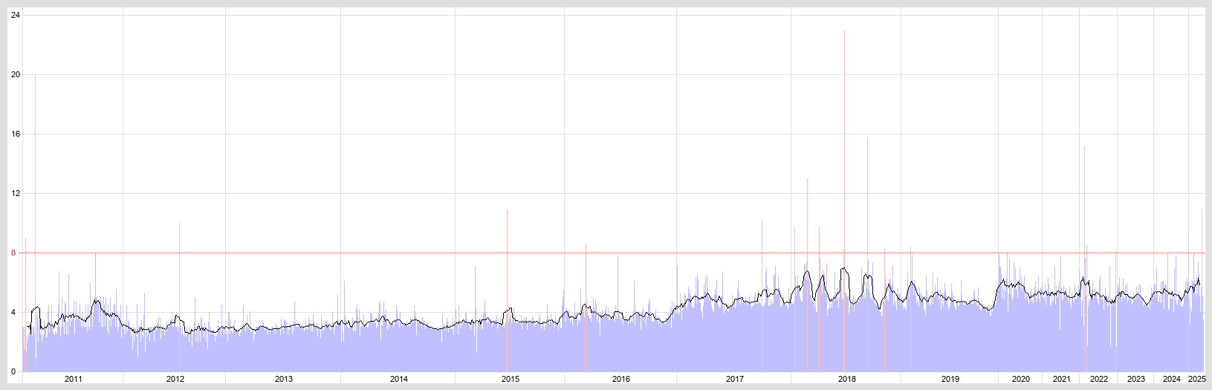Click the 2018 year label
Viewport: 1212px width, 390px height.
[846, 379]
